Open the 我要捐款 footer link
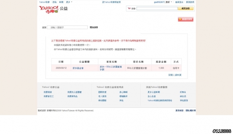The width and height of the screenshot is (233, 134). pos(48,92)
